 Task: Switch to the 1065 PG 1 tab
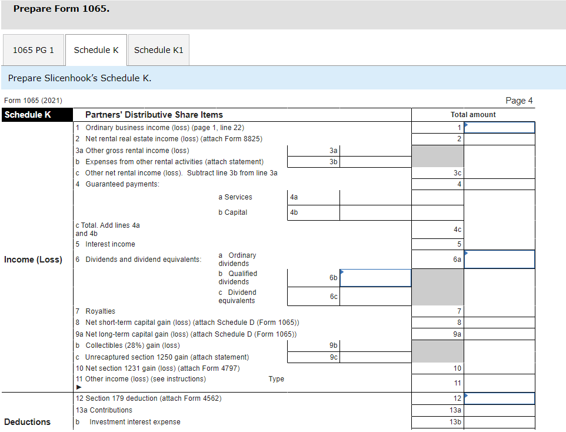34,49
